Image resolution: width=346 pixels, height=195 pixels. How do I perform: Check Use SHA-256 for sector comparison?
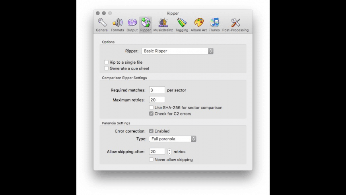point(151,107)
